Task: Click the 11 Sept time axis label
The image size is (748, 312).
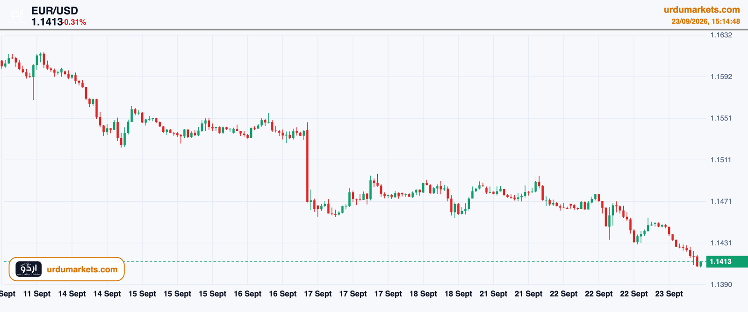Action: [37, 294]
